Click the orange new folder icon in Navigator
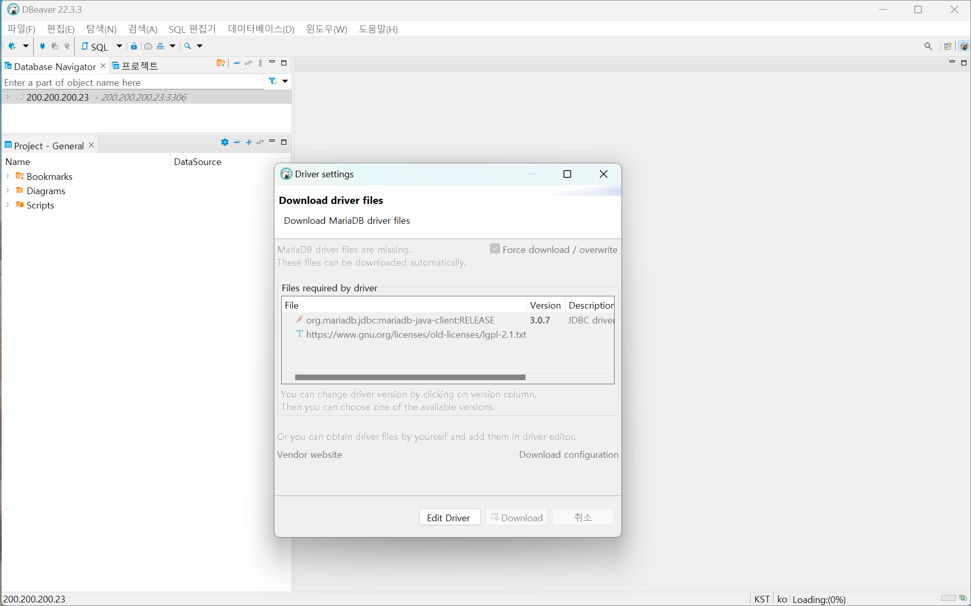Image resolution: width=971 pixels, height=606 pixels. coord(220,63)
